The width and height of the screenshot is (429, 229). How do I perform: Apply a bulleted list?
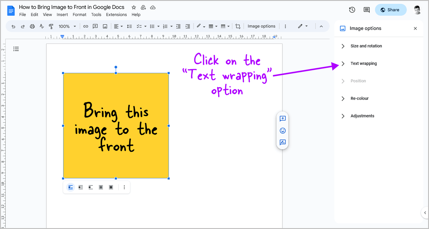tap(152, 26)
